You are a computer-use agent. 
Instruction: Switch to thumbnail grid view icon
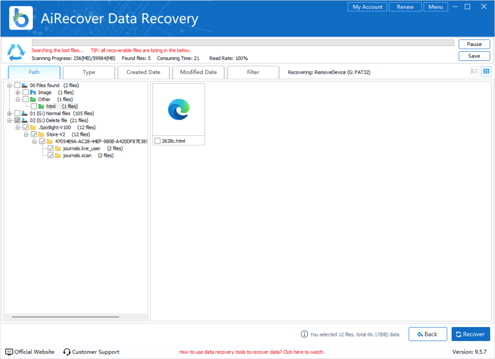tap(486, 72)
